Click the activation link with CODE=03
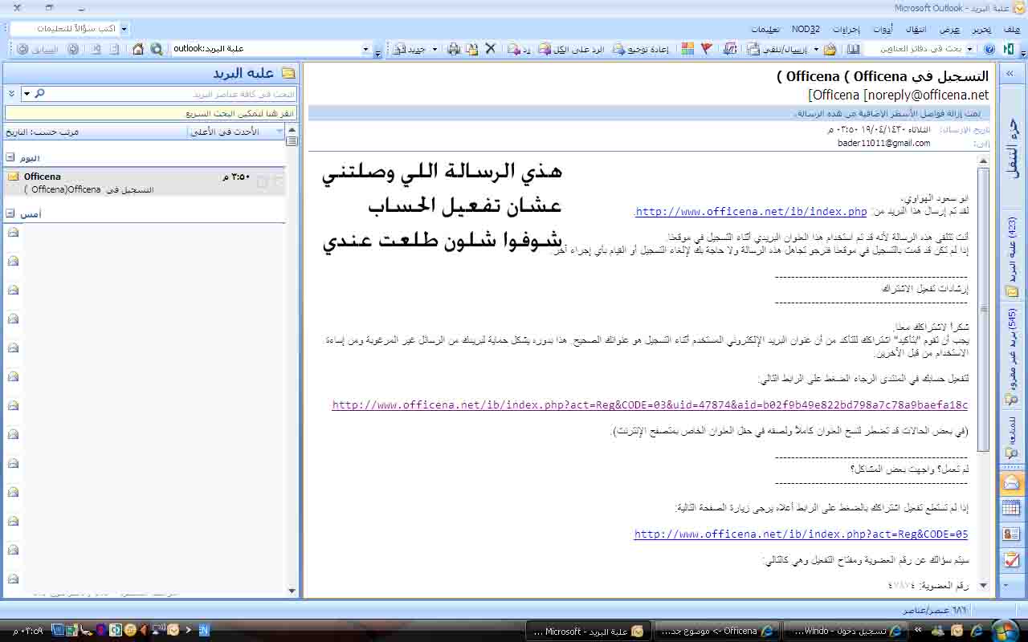 [650, 405]
